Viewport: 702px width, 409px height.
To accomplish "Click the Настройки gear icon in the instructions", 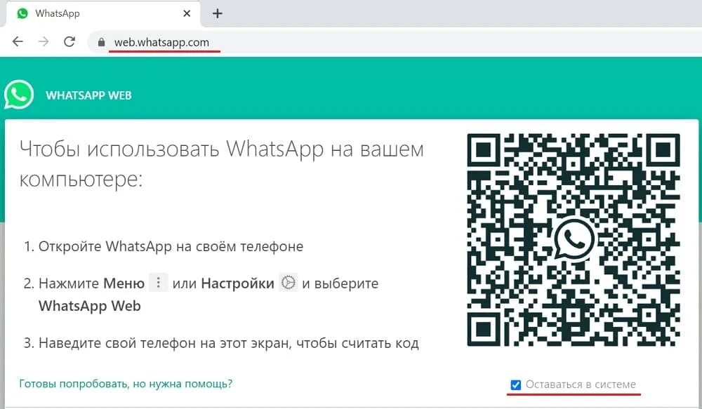I will click(x=289, y=282).
